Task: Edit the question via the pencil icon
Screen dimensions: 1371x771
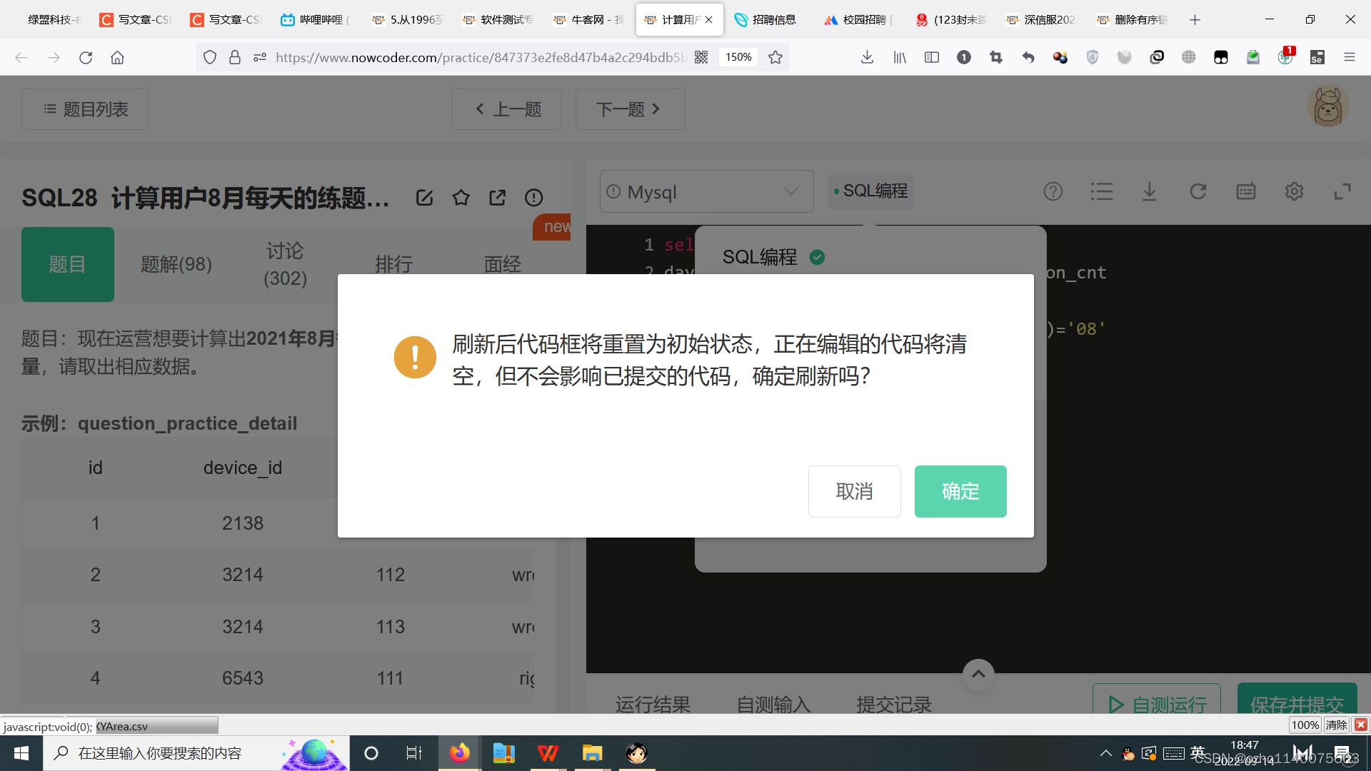Action: pyautogui.click(x=424, y=198)
